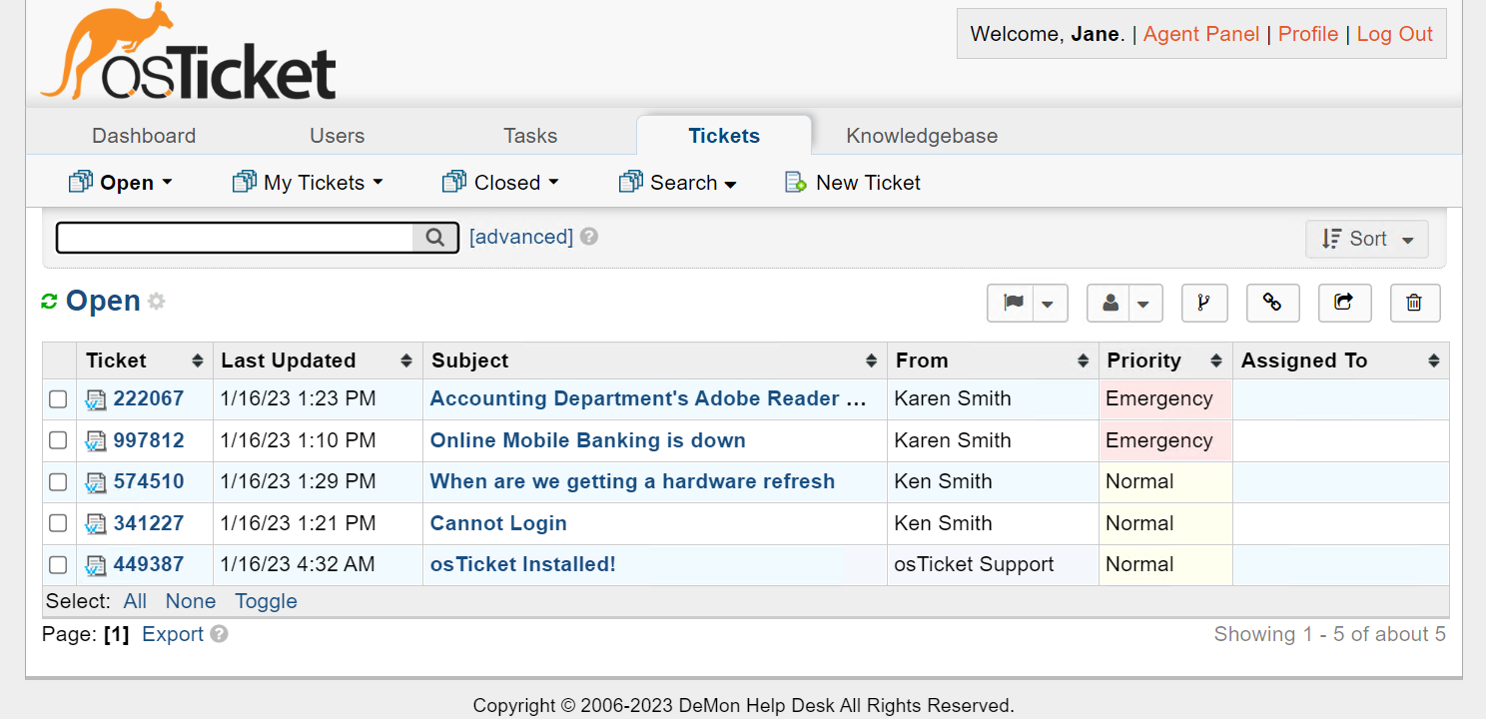
Task: Click the green refresh icon beside Open
Action: (x=49, y=301)
